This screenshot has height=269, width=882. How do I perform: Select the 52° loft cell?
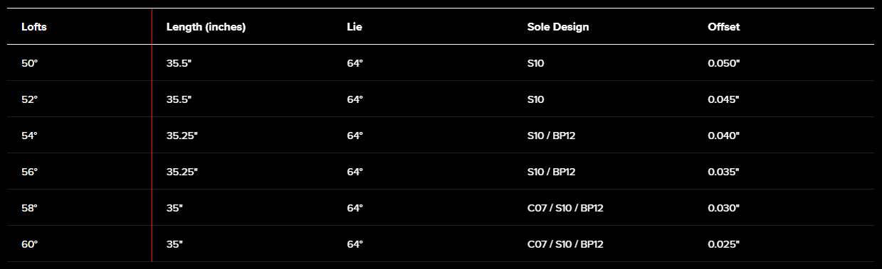29,99
